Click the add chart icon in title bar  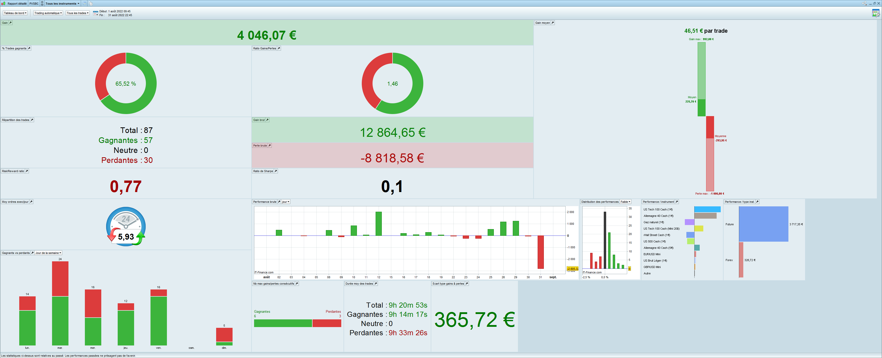click(x=84, y=3)
